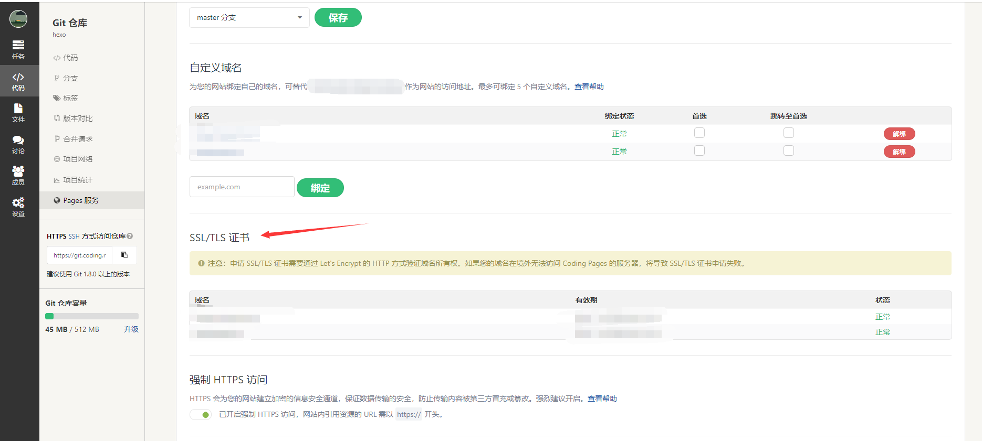The image size is (982, 441).
Task: Check 首选 for the first domain row
Action: click(699, 133)
